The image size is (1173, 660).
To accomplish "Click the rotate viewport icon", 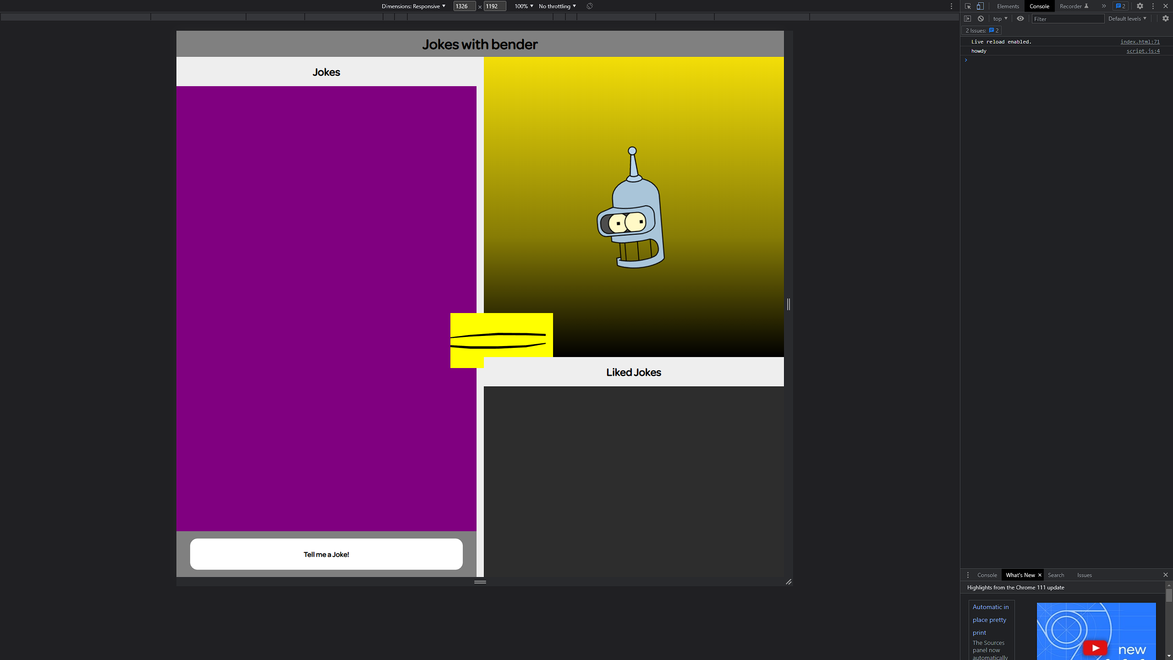I will tap(590, 6).
